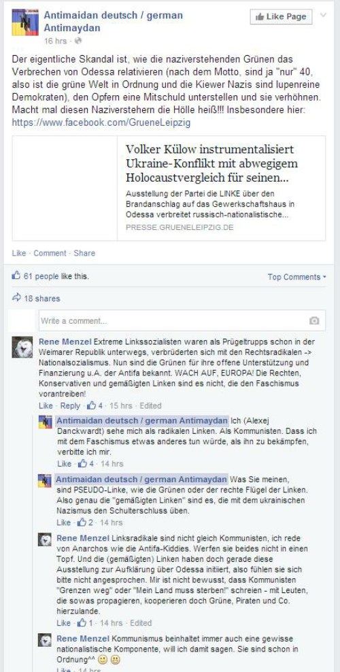Image resolution: width=340 pixels, height=672 pixels.
Task: Click the camera icon in comment box
Action: click(x=314, y=320)
